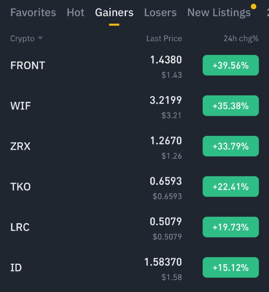Select the ZRX coin entry

tap(20, 147)
